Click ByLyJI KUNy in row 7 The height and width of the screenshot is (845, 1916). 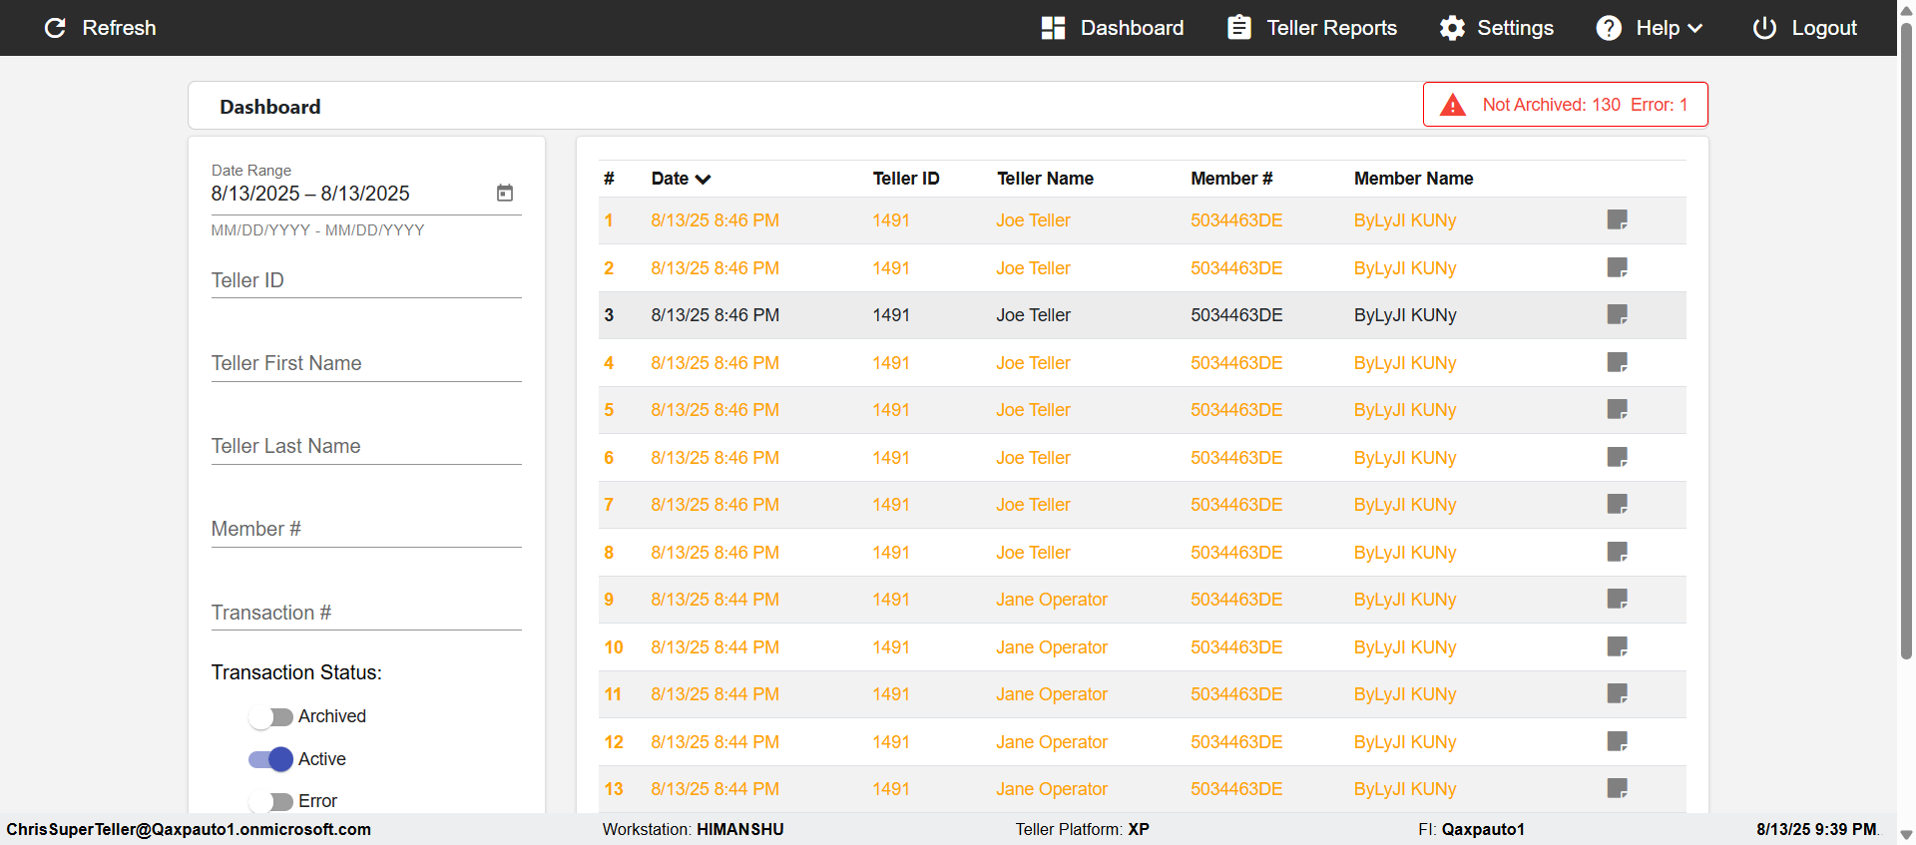(x=1405, y=505)
